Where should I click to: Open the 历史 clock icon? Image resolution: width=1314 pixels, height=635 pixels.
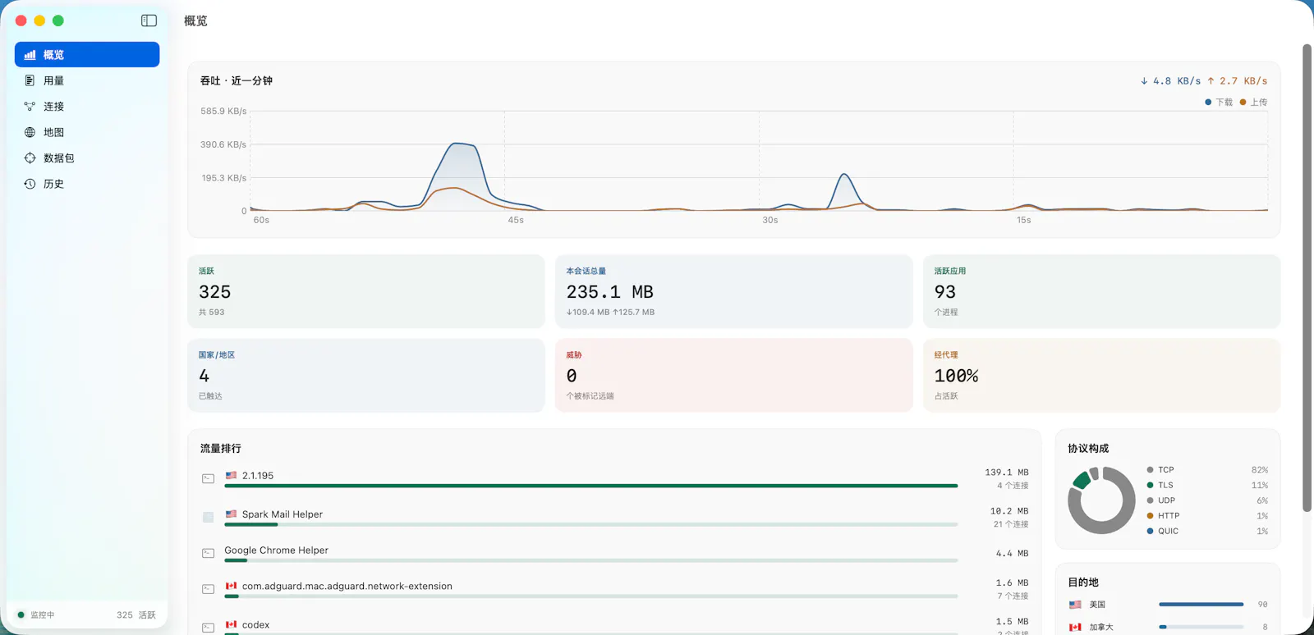pyautogui.click(x=30, y=184)
